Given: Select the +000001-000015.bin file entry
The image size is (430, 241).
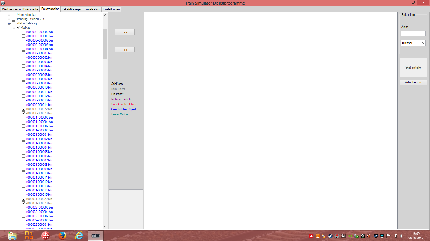Looking at the screenshot, I should pos(39,195).
